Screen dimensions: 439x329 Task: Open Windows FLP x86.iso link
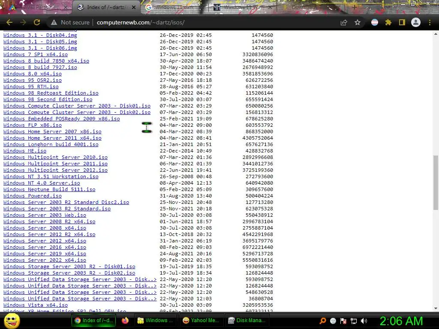click(x=33, y=126)
